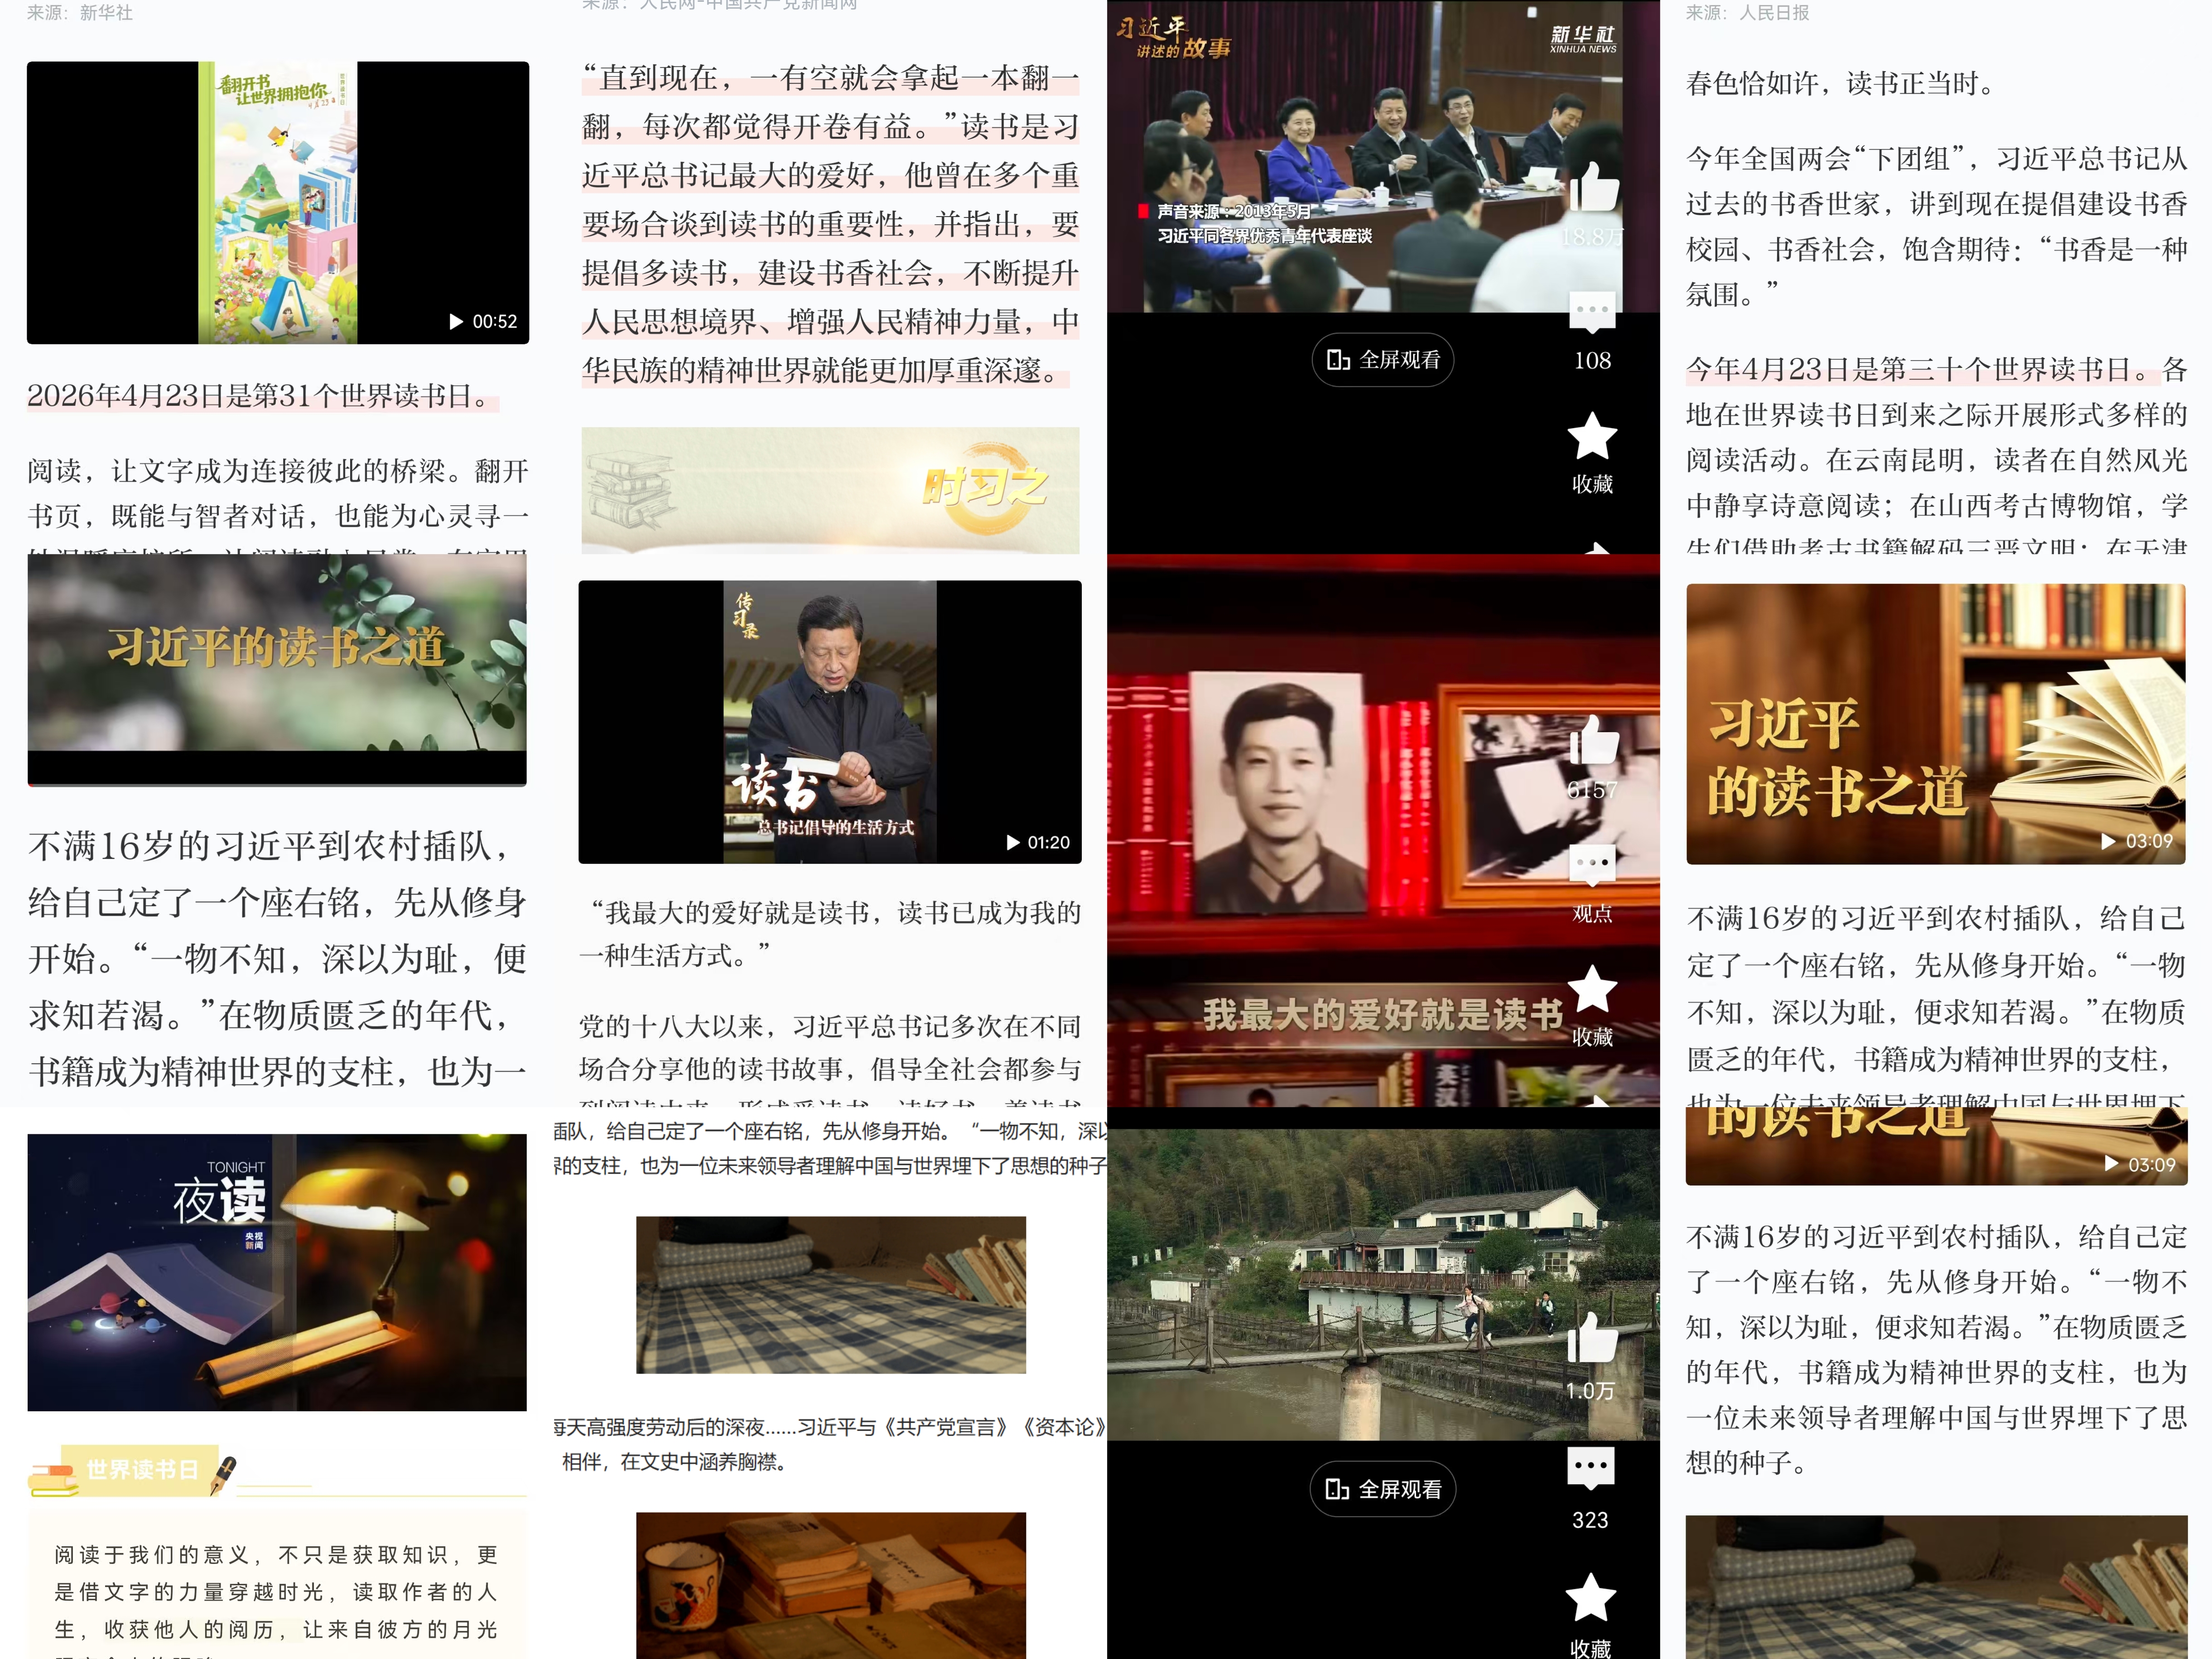Screen dimensions: 2212x1659
Task: Tap 收藏 star below the 323 comments
Action: pyautogui.click(x=1590, y=1597)
